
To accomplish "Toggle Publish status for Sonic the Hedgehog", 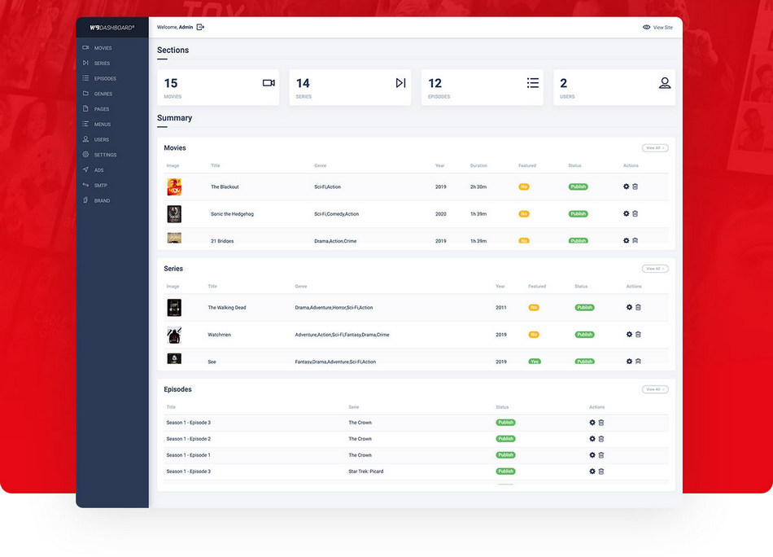I will tap(578, 213).
